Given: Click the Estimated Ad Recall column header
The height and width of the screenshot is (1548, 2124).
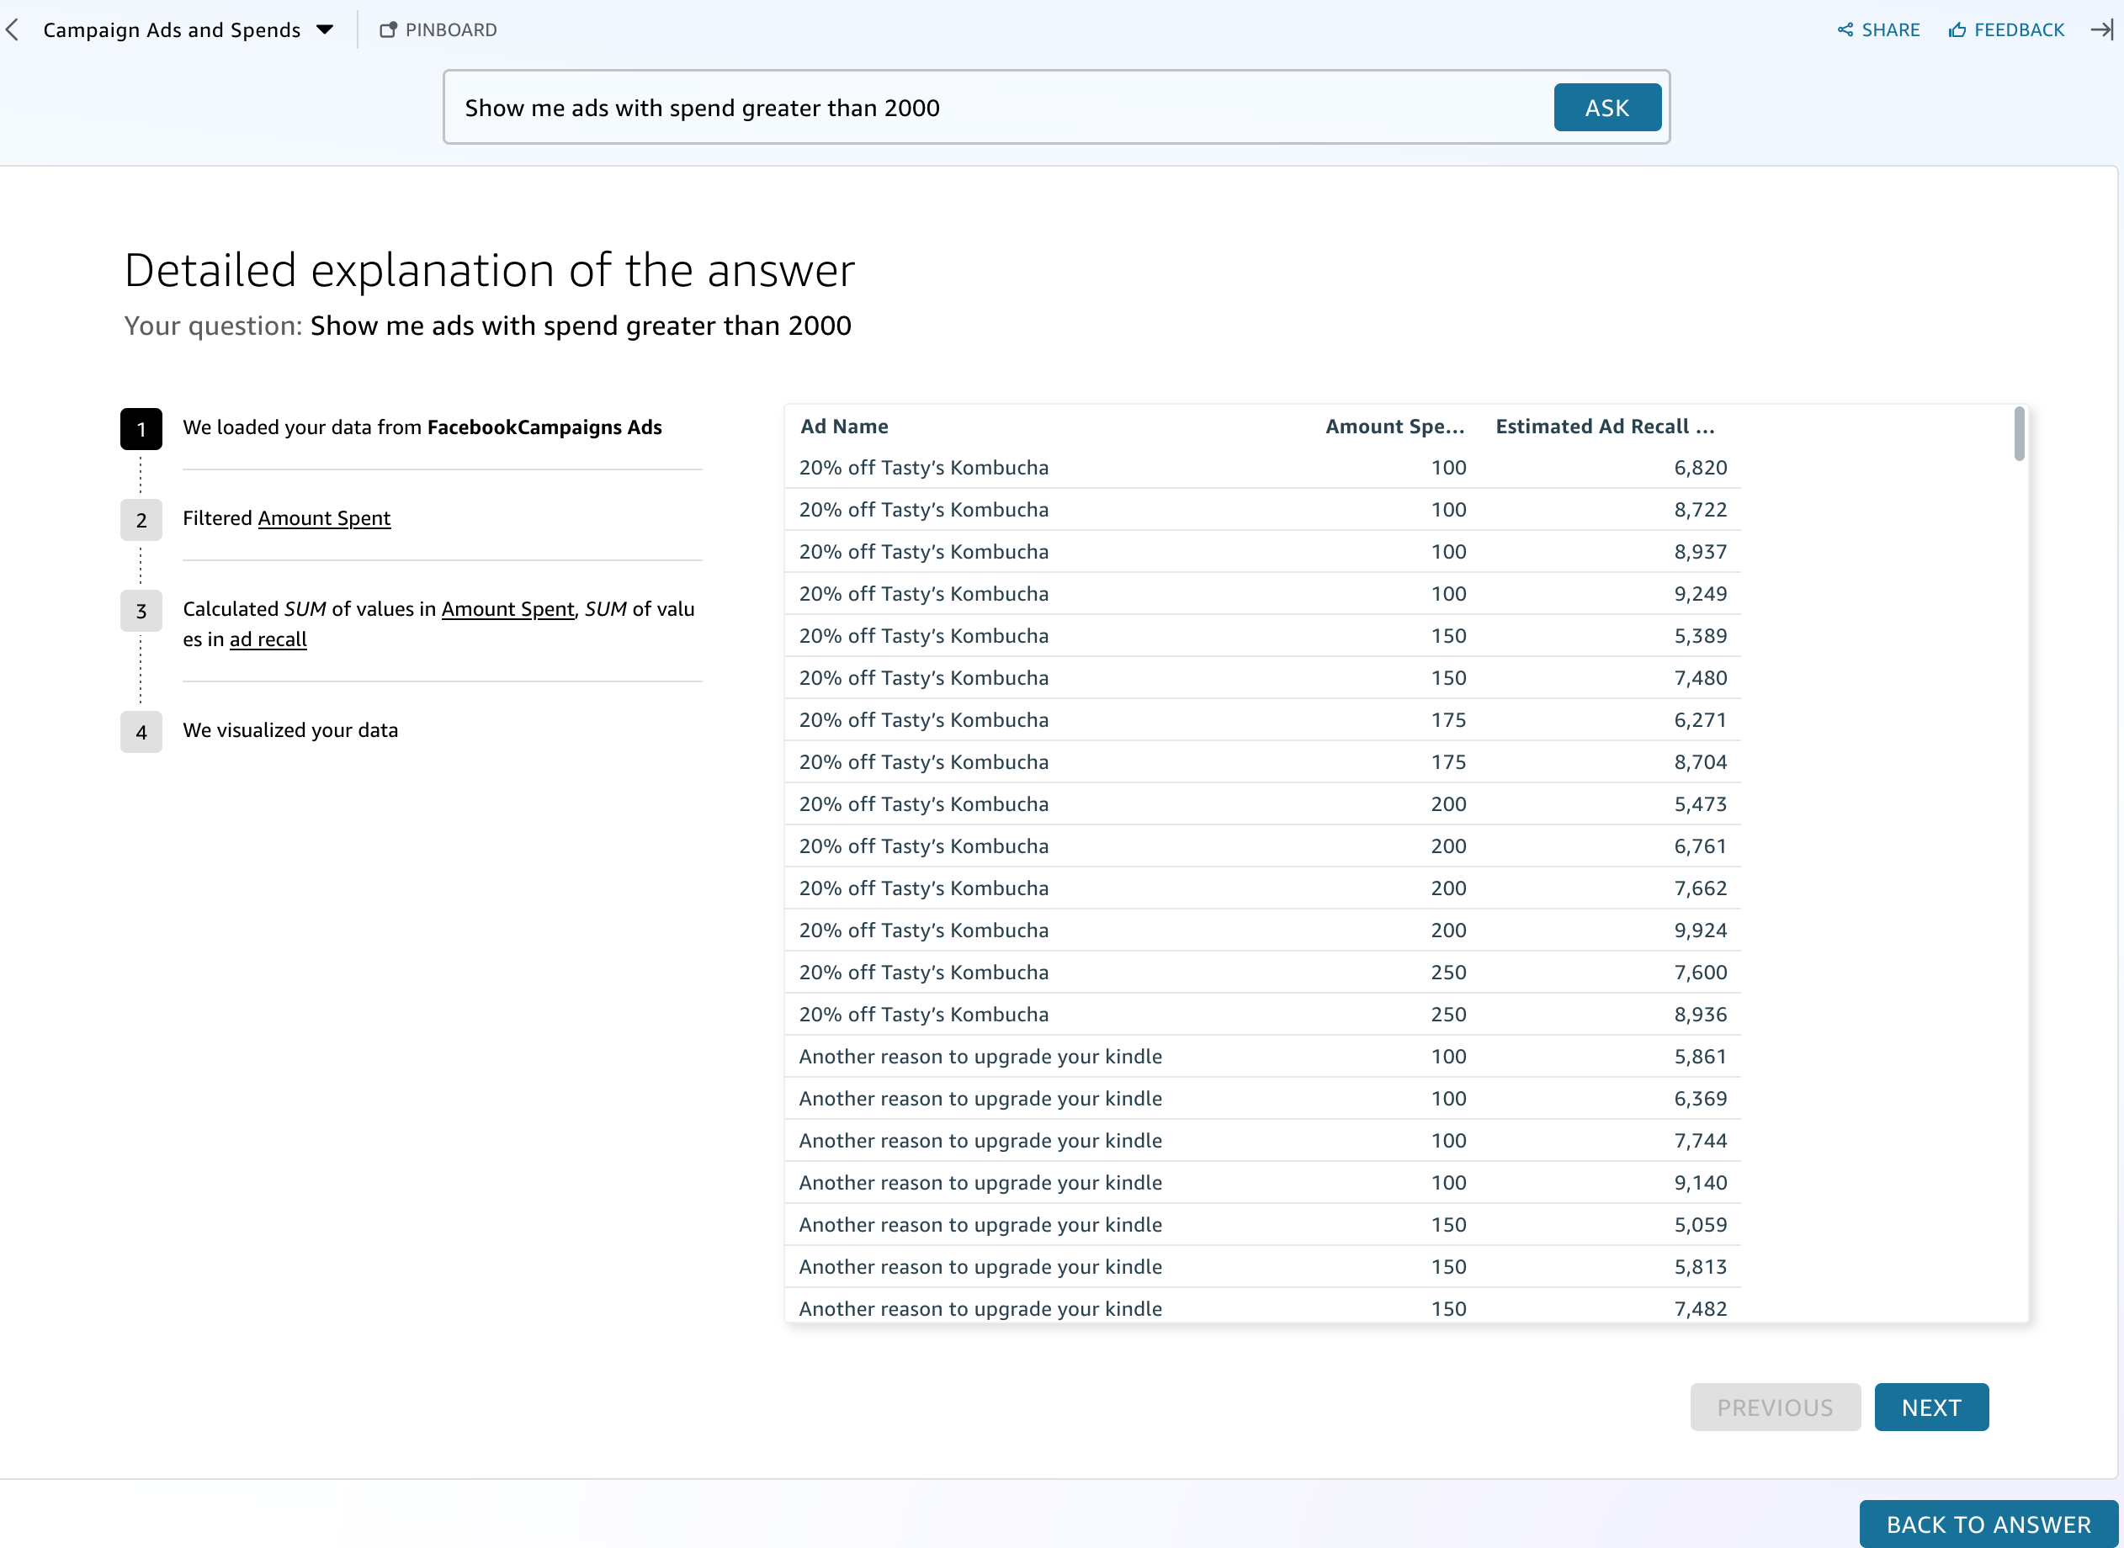Looking at the screenshot, I should tap(1604, 427).
